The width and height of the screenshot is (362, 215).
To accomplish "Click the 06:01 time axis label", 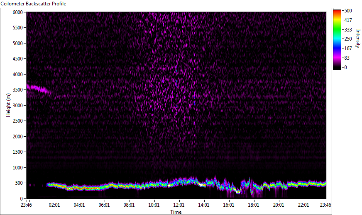I will 104,205.
